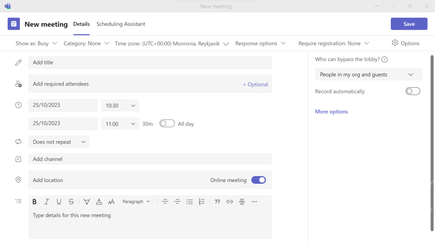
Task: Open the title bar ellipsis menu
Action: [x=376, y=6]
